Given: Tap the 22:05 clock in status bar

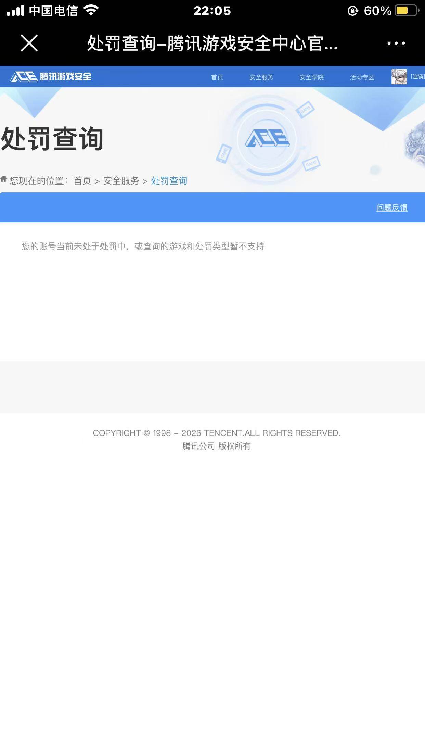Looking at the screenshot, I should (212, 11).
